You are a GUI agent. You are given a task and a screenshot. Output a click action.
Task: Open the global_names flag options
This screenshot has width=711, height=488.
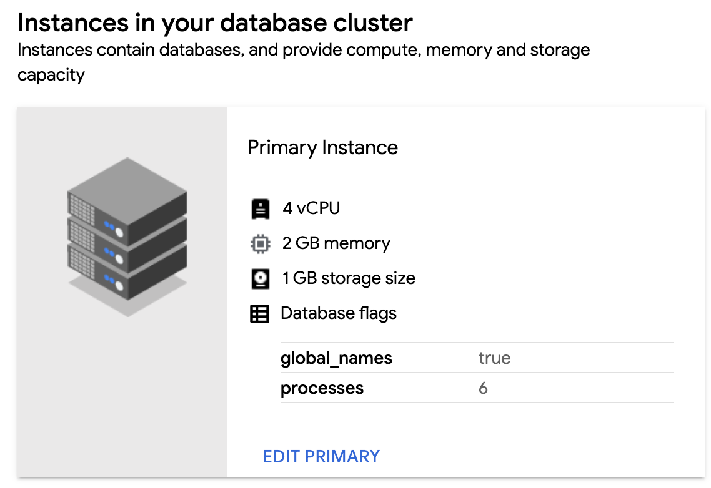(336, 358)
